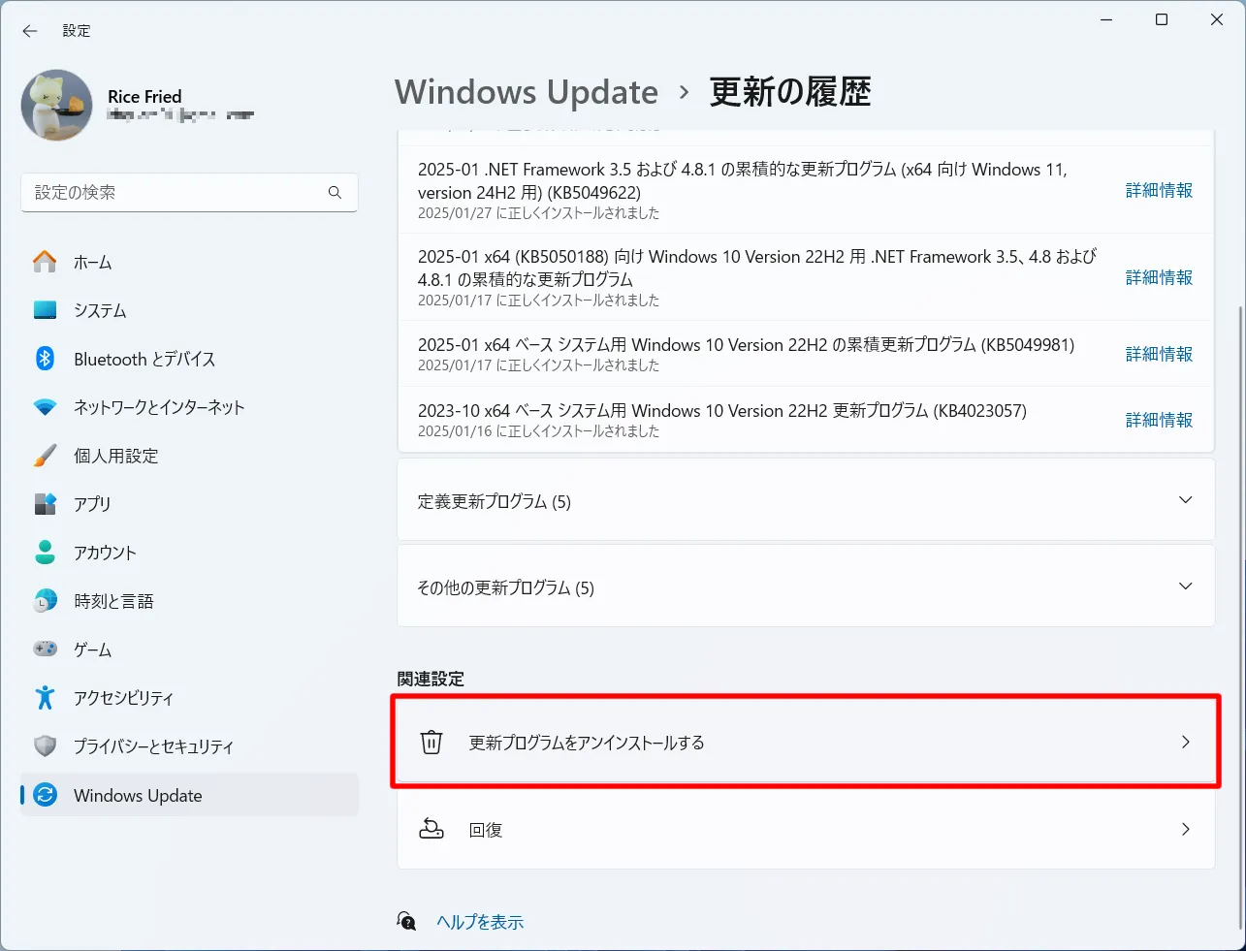
Task: Focus the 設定の検索 search field
Action: [189, 192]
